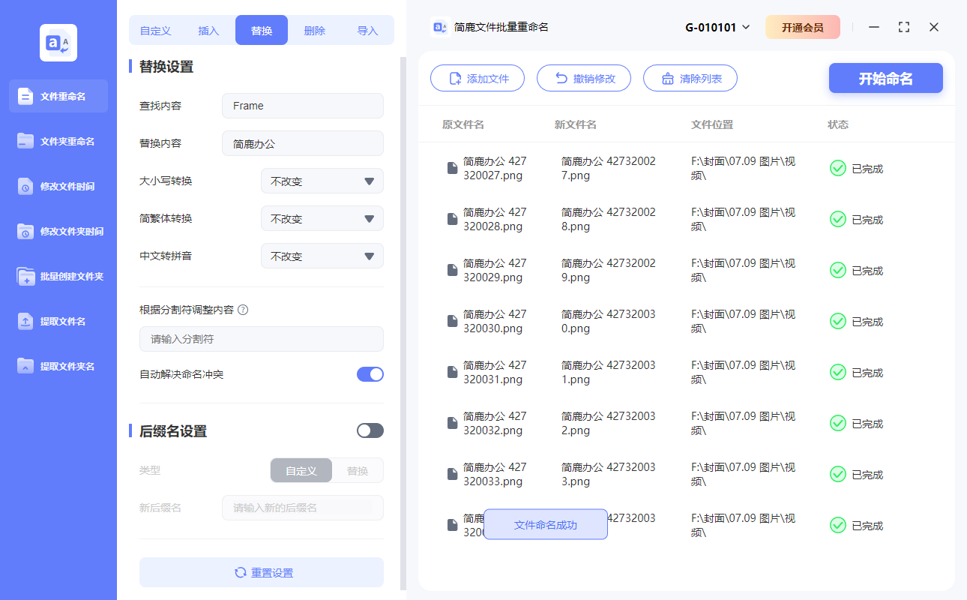Open 提取文件夹名 in the sidebar

point(58,366)
